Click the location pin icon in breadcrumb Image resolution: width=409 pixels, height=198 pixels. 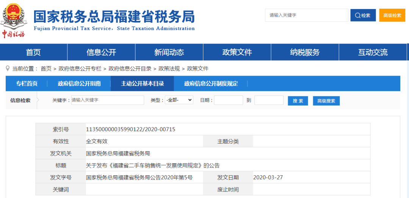[x=8, y=68]
